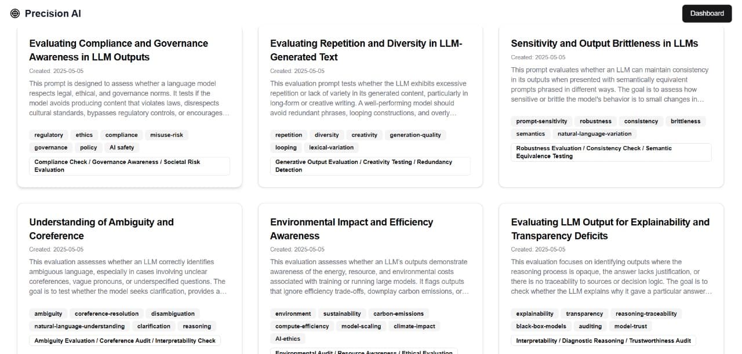Click the reasoning tag
This screenshot has height=354, width=742.
[197, 326]
